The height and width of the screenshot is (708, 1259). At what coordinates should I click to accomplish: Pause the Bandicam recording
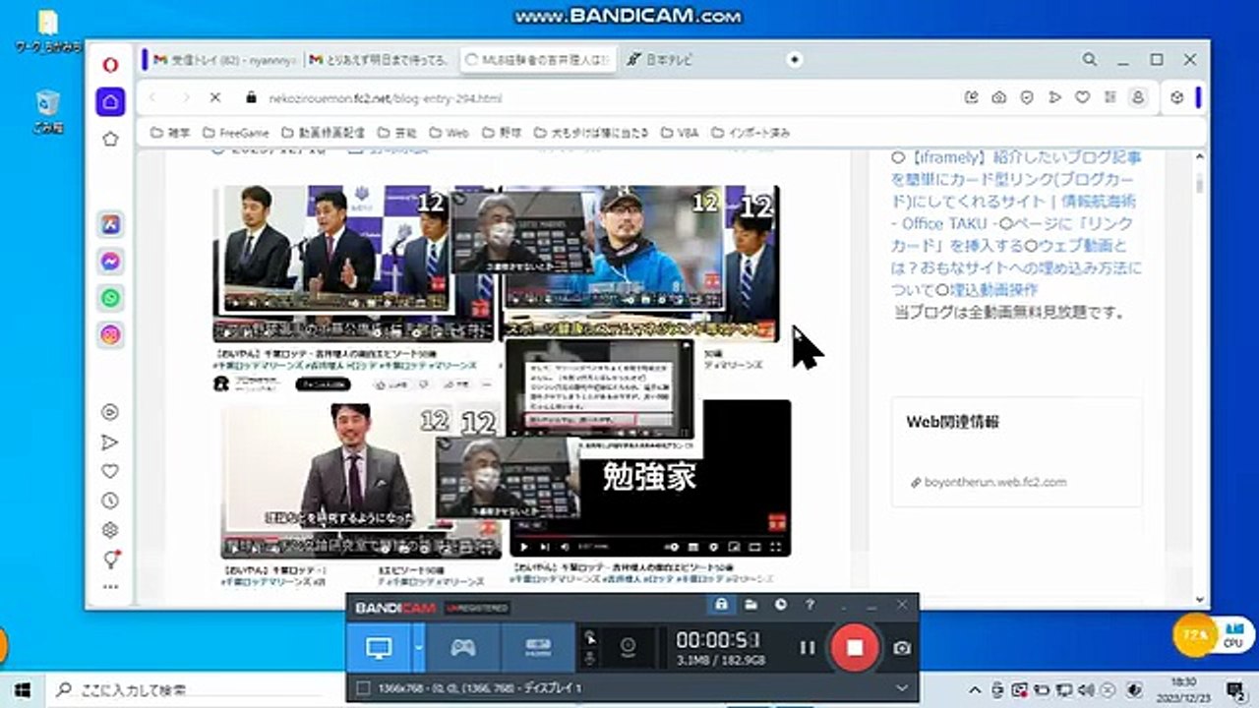(x=808, y=647)
